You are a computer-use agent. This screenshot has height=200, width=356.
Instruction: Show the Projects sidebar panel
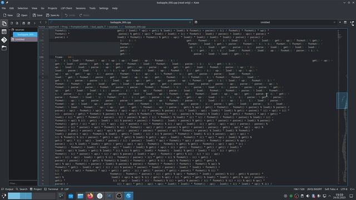tap(4, 32)
